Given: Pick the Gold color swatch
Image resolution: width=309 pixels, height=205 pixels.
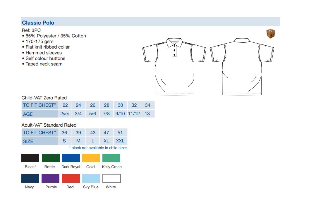Looking at the screenshot, I should click(91, 158).
